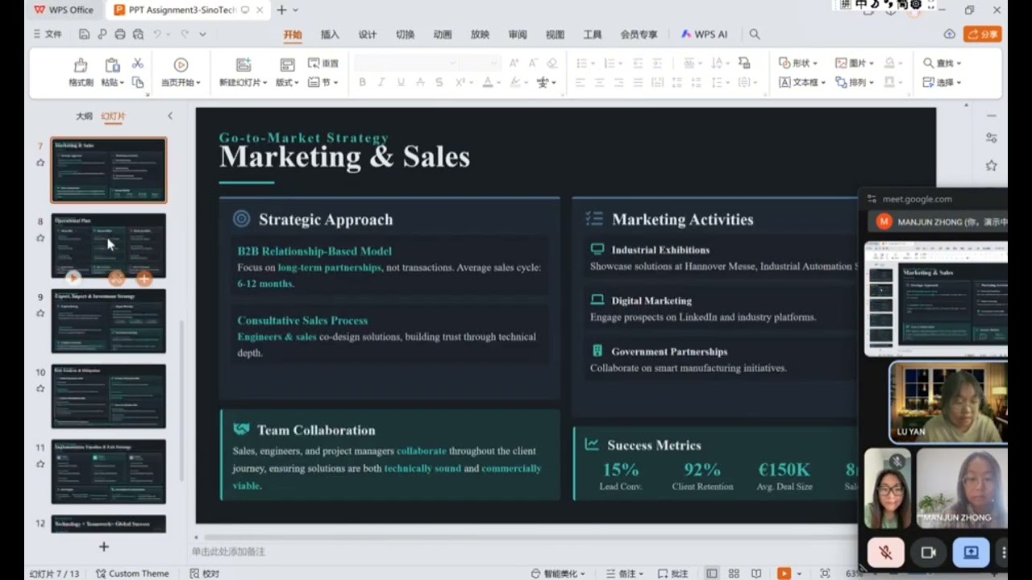Open the File (文件) menu
Image resolution: width=1032 pixels, height=580 pixels.
click(x=48, y=34)
